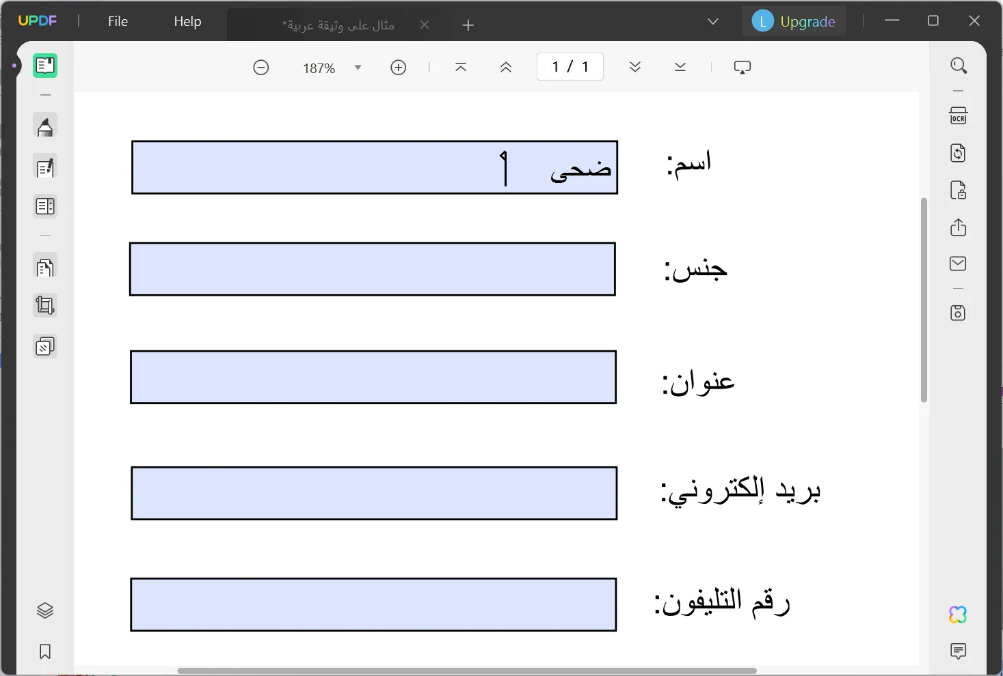Start presentation mode from the toolbar
The image size is (1003, 676).
point(743,67)
